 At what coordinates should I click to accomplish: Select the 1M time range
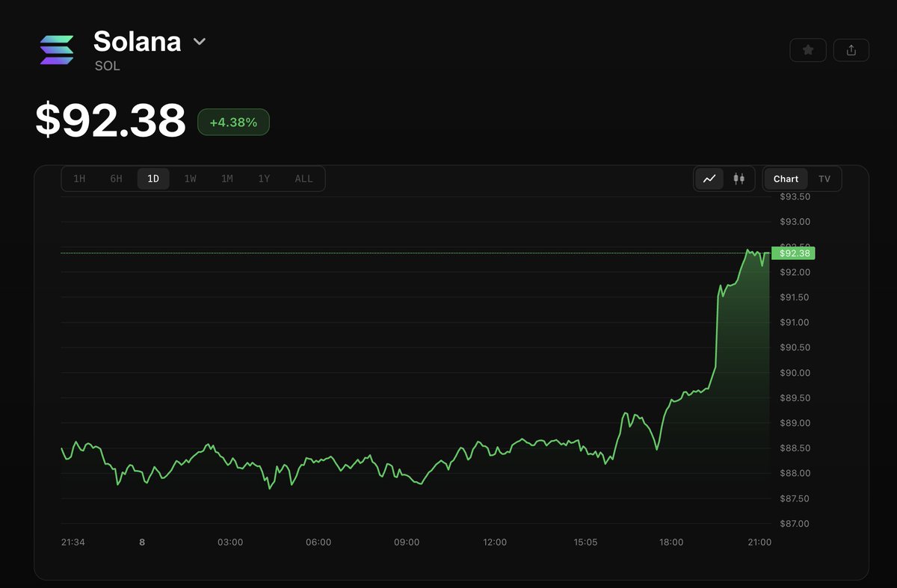[227, 179]
